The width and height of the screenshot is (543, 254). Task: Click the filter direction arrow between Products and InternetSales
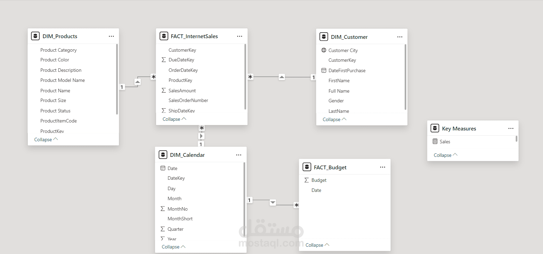tap(138, 82)
